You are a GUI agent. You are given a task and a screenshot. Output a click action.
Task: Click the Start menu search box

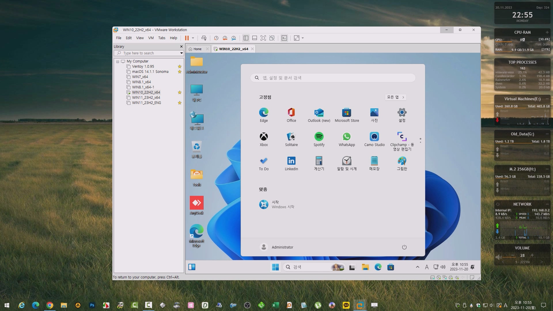[333, 78]
